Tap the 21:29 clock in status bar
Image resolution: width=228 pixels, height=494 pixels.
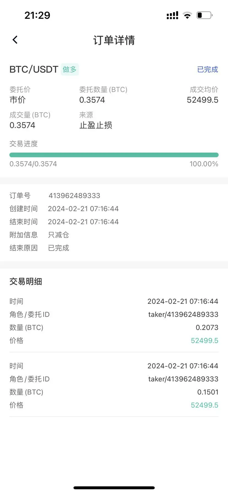pos(37,15)
